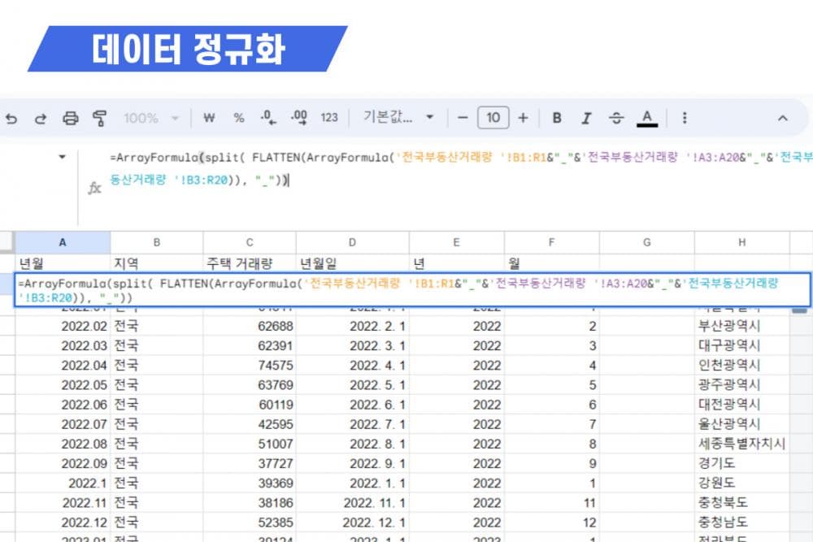The height and width of the screenshot is (542, 813).
Task: Open the font dropdown 기본값
Action: [x=398, y=117]
